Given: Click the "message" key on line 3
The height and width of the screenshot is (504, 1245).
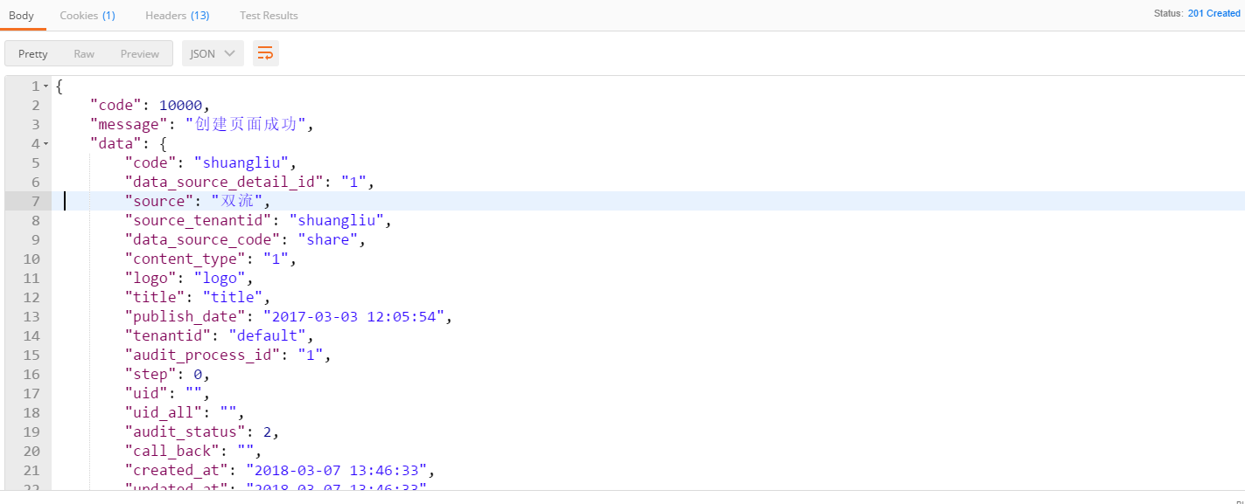Looking at the screenshot, I should [129, 125].
